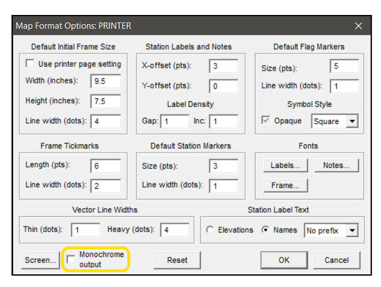Click the X-offset (pts) input field

pyautogui.click(x=223, y=66)
